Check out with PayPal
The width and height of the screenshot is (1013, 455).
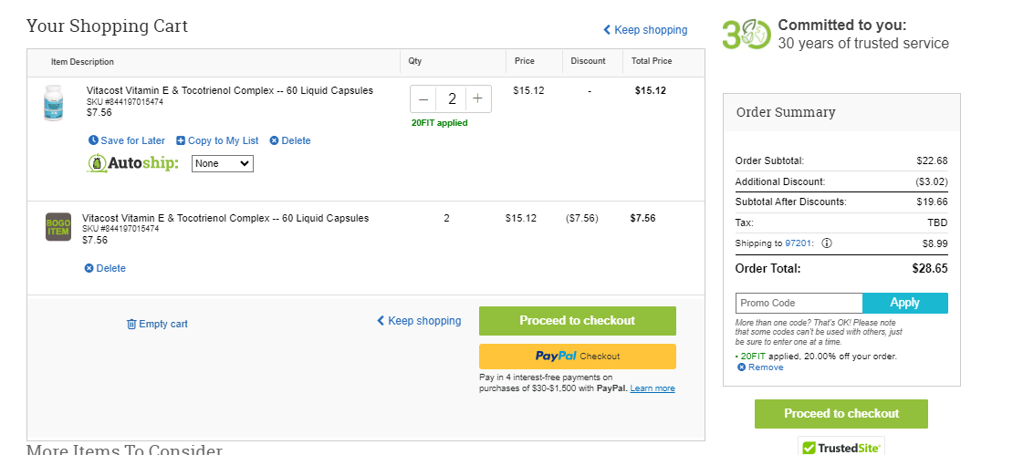pos(578,357)
